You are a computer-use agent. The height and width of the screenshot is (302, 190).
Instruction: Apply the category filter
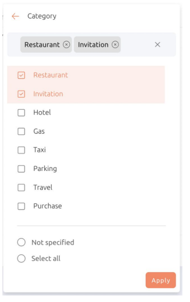coord(161,280)
